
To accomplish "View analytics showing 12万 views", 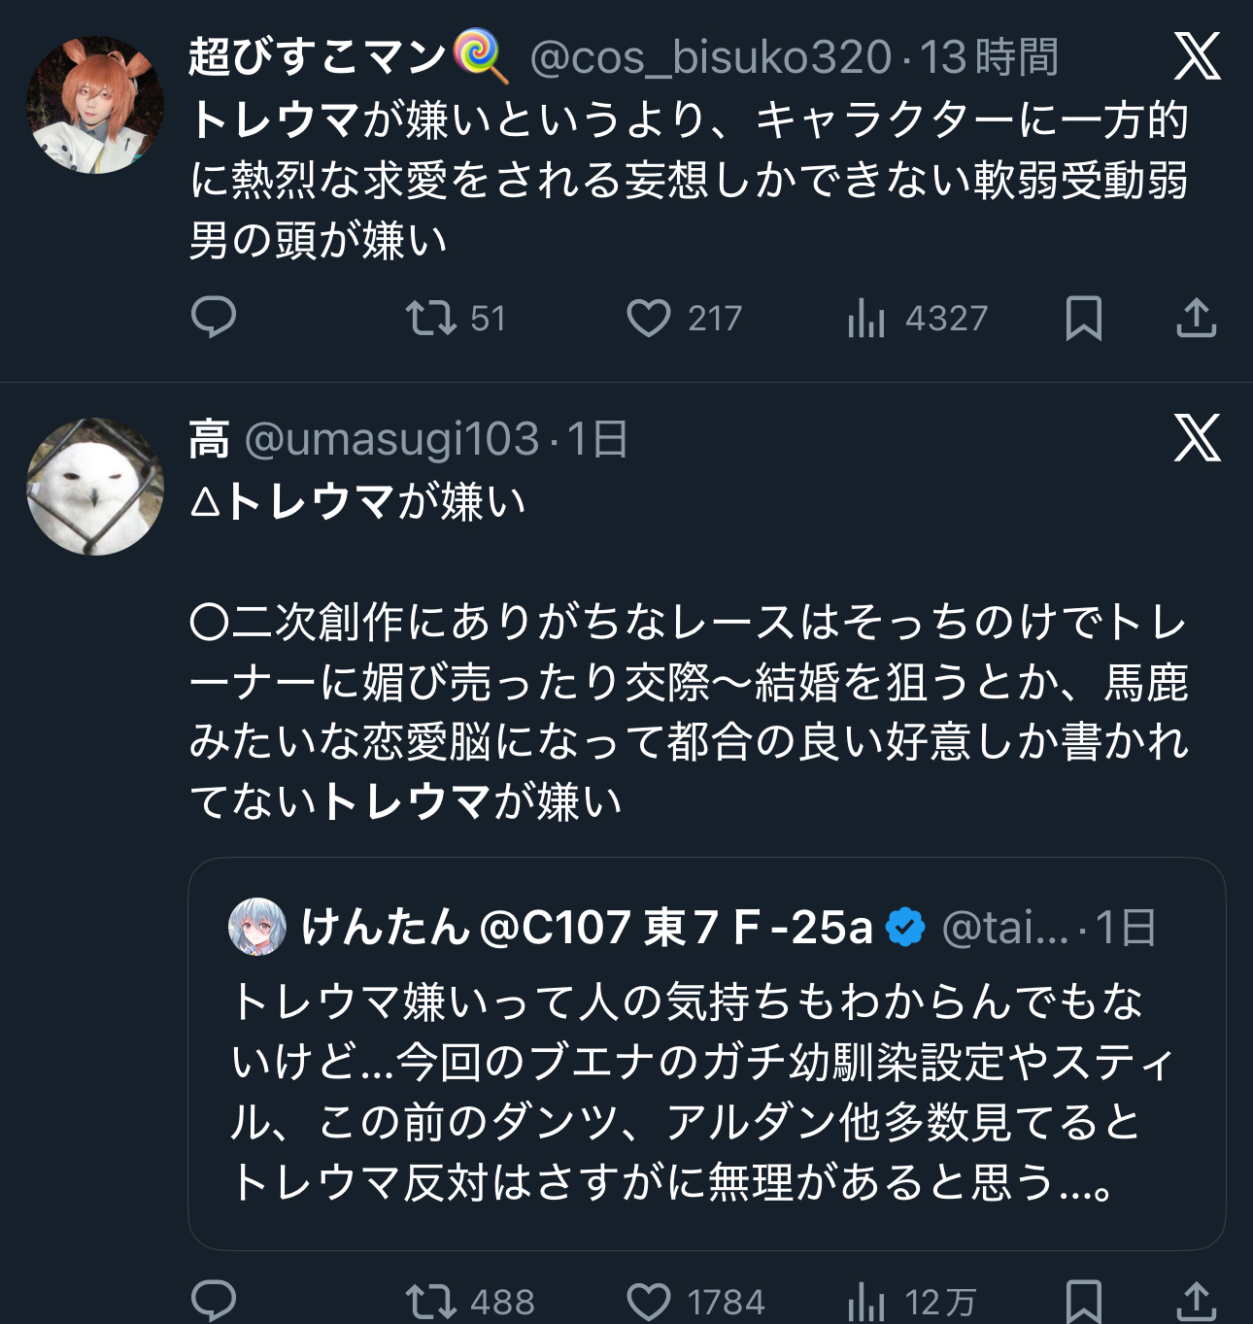I will click(866, 1301).
